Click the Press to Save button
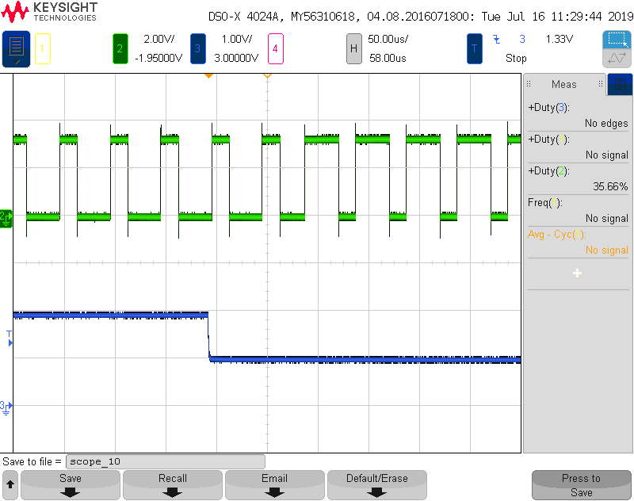634x501 pixels. point(582,485)
